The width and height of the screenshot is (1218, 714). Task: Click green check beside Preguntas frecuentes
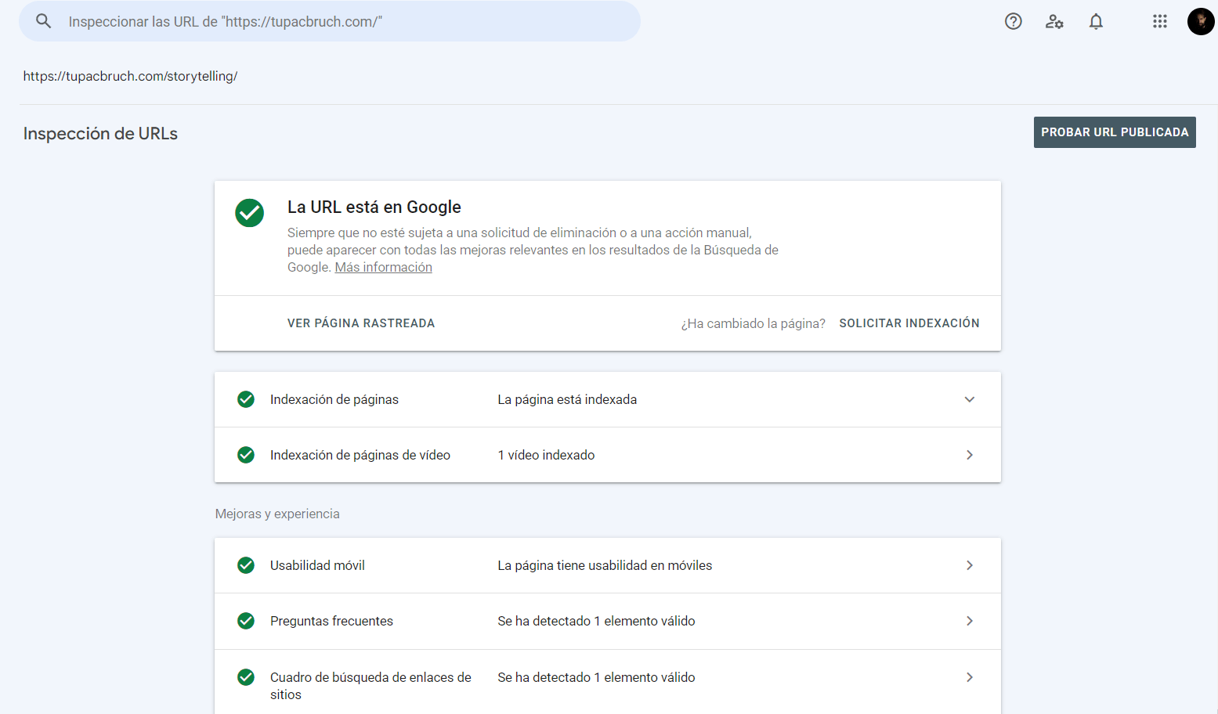(246, 621)
